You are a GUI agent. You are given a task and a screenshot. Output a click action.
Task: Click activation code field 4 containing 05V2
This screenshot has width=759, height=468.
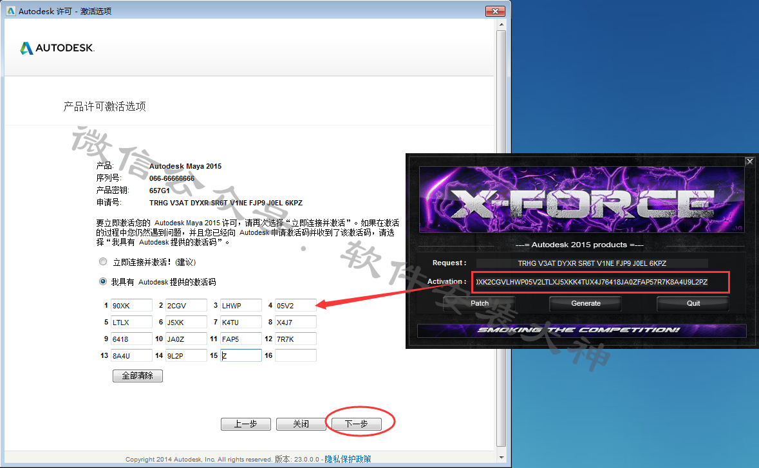tap(295, 305)
